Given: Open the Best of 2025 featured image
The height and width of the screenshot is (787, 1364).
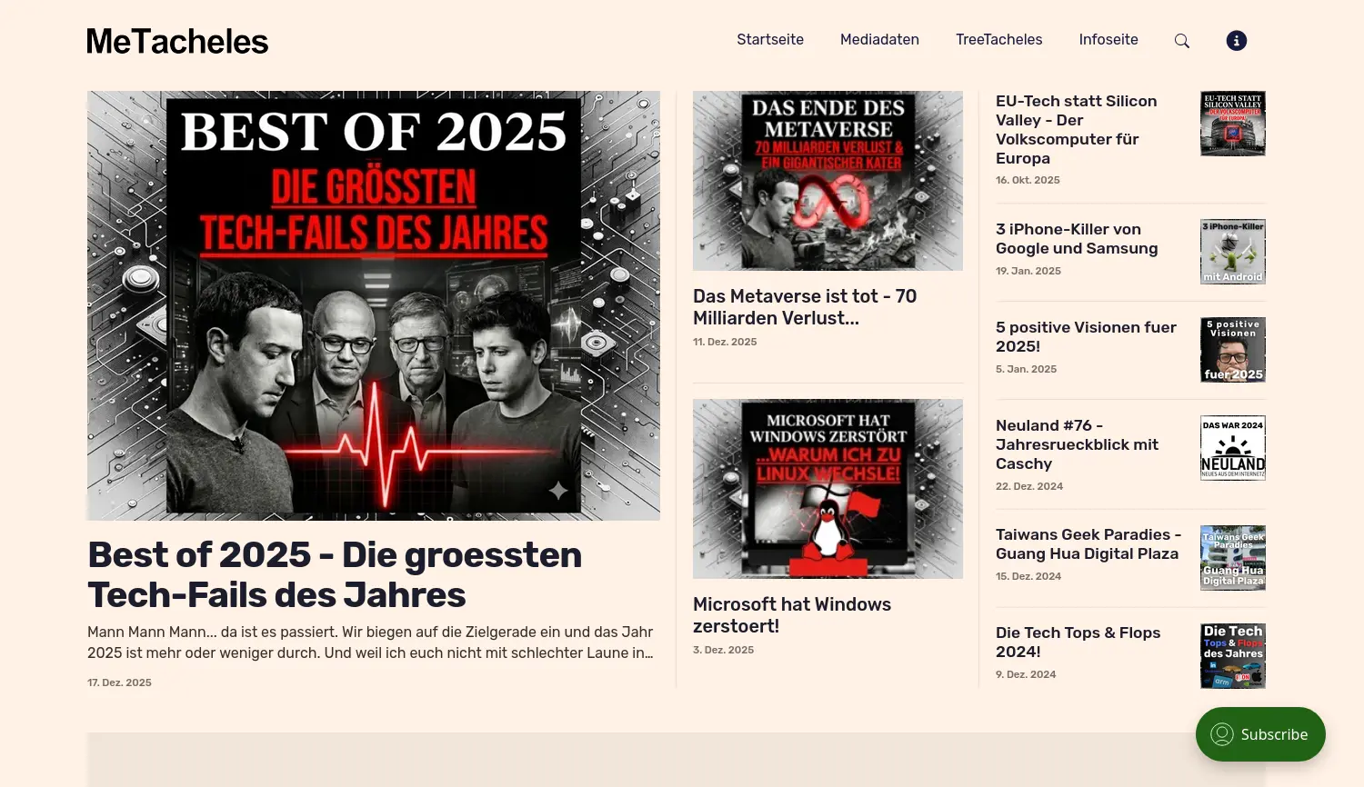Looking at the screenshot, I should tap(374, 305).
